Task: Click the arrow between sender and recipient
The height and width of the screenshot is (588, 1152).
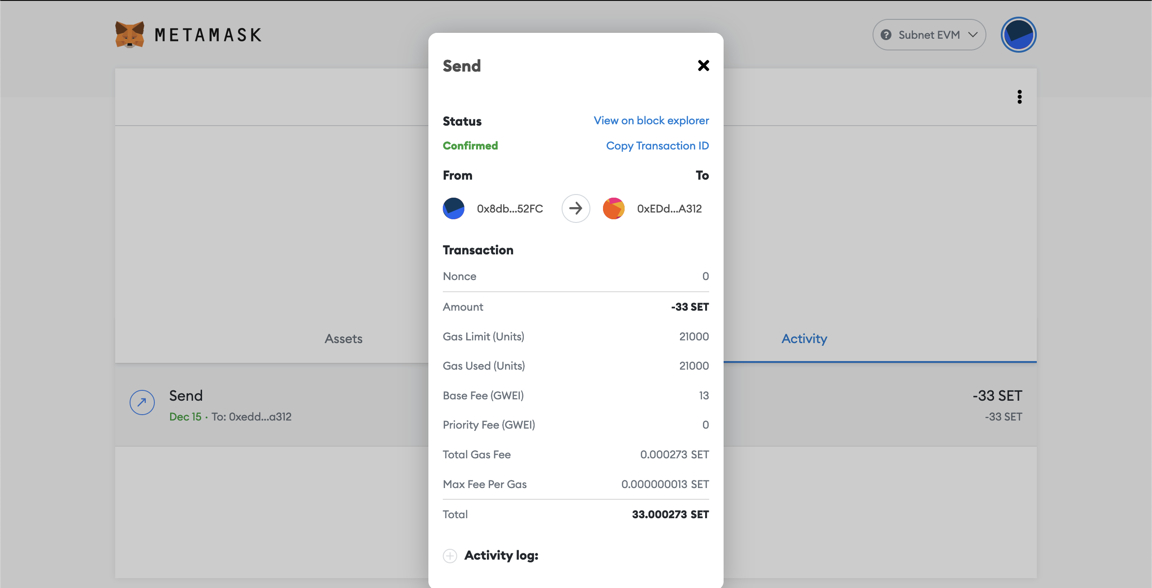Action: click(x=576, y=208)
